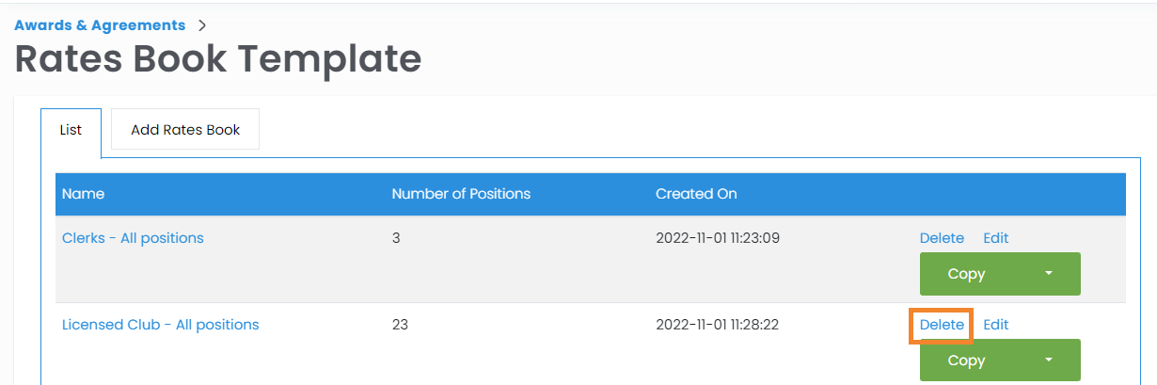Click the 23 positions count cell
This screenshot has width=1157, height=385.
coord(400,325)
